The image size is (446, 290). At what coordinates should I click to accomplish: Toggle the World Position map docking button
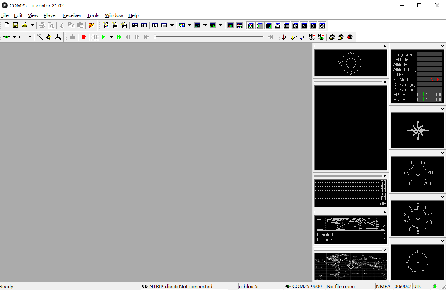click(x=277, y=25)
